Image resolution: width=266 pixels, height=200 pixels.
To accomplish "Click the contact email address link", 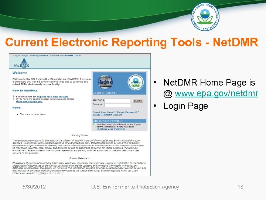I will pyautogui.click(x=29, y=101).
